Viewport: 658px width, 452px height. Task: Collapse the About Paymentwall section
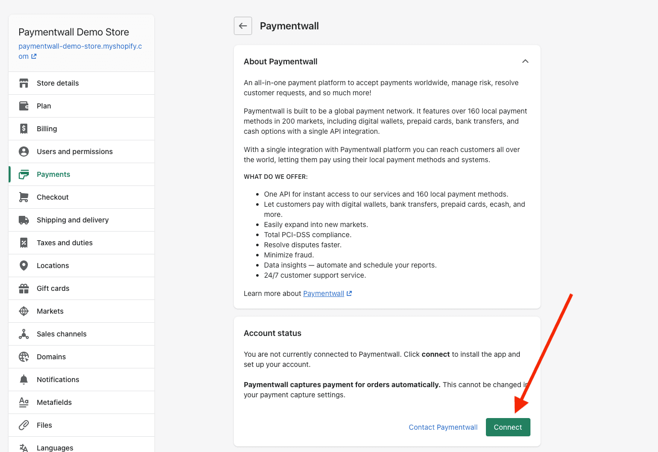pyautogui.click(x=525, y=61)
